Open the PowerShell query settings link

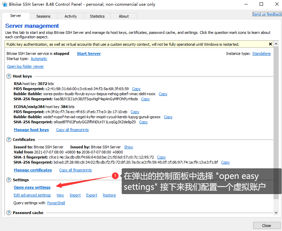pyautogui.click(x=56, y=203)
